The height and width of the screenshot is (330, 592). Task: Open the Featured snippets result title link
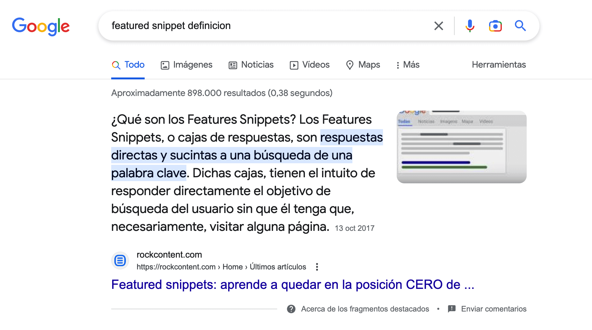point(292,284)
